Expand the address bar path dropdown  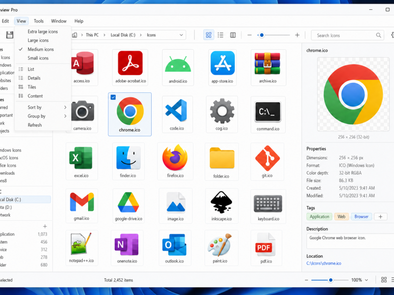pyautogui.click(x=181, y=35)
